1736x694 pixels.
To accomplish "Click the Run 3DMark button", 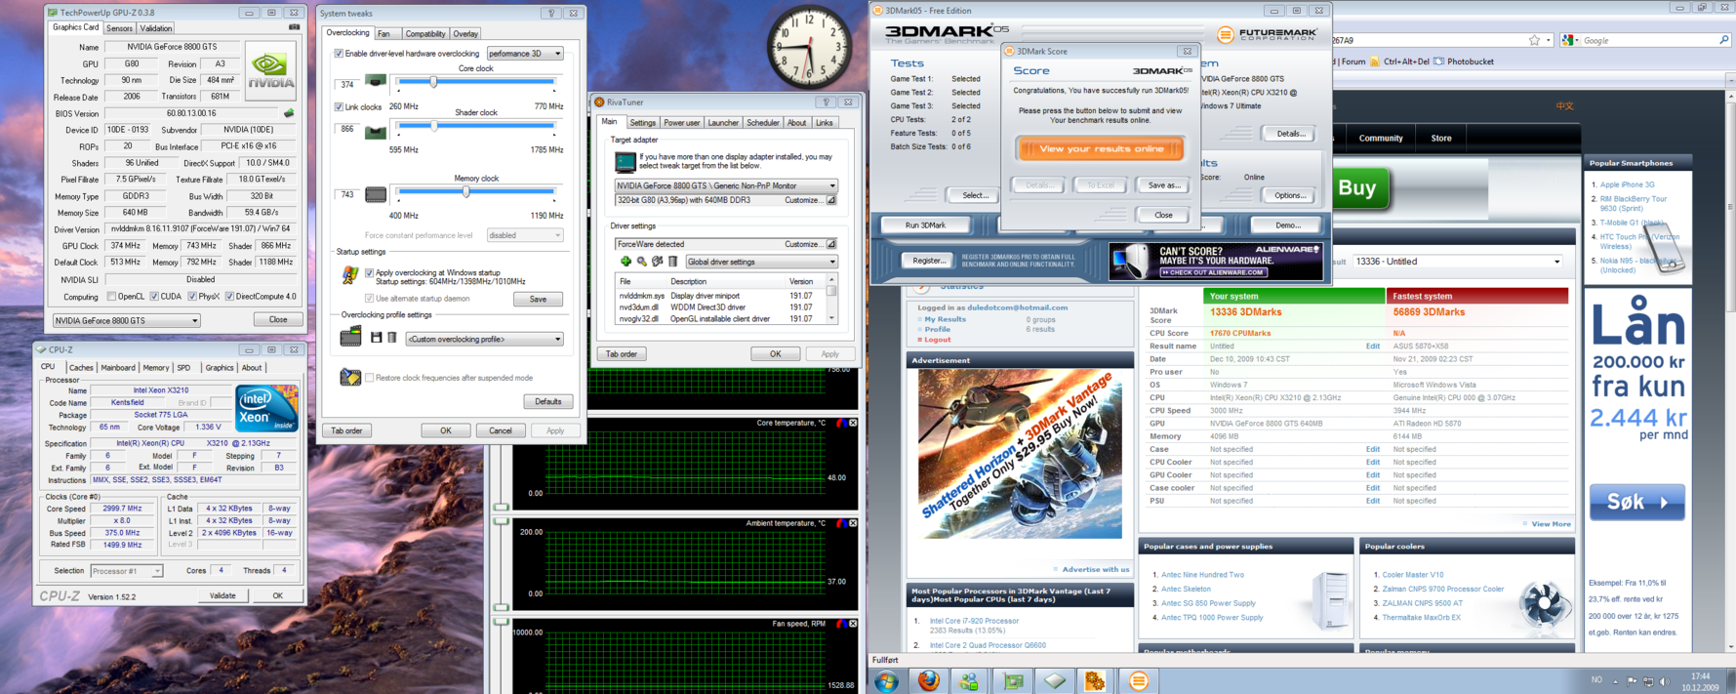I will click(x=925, y=225).
